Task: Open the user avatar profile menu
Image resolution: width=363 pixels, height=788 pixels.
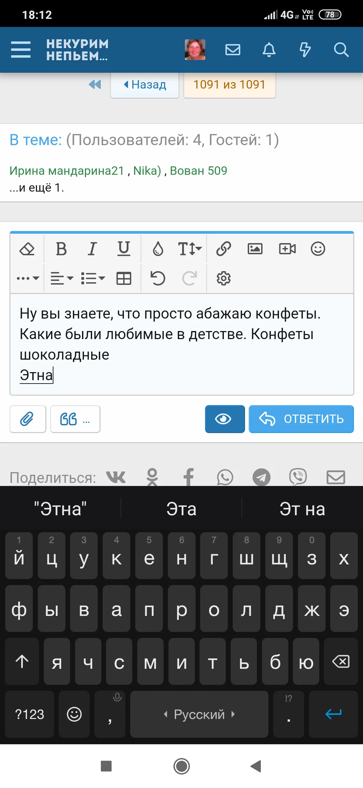Action: coord(195,50)
